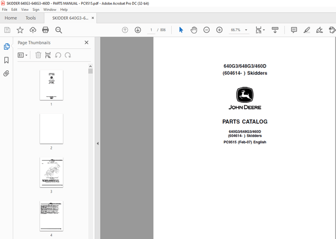
Task: Click the zoom percentage field 66.7%
Action: (236, 30)
